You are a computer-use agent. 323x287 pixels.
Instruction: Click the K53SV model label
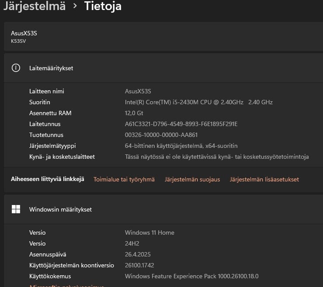(x=18, y=41)
